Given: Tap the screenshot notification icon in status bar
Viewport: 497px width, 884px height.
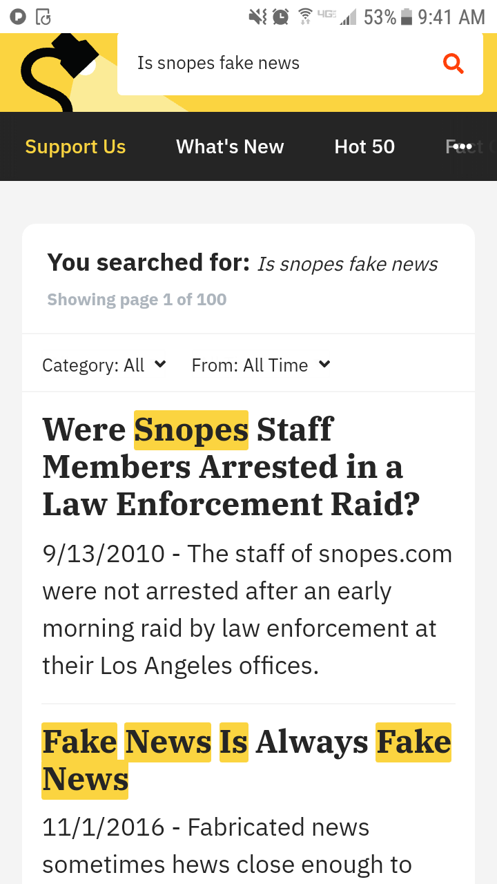Looking at the screenshot, I should 43,17.
